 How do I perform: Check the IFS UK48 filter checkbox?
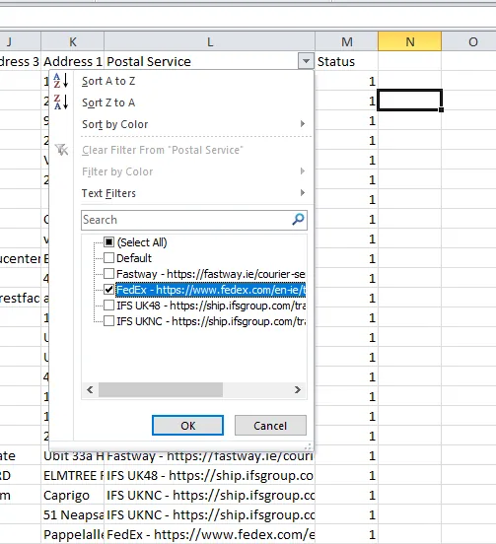pos(109,306)
